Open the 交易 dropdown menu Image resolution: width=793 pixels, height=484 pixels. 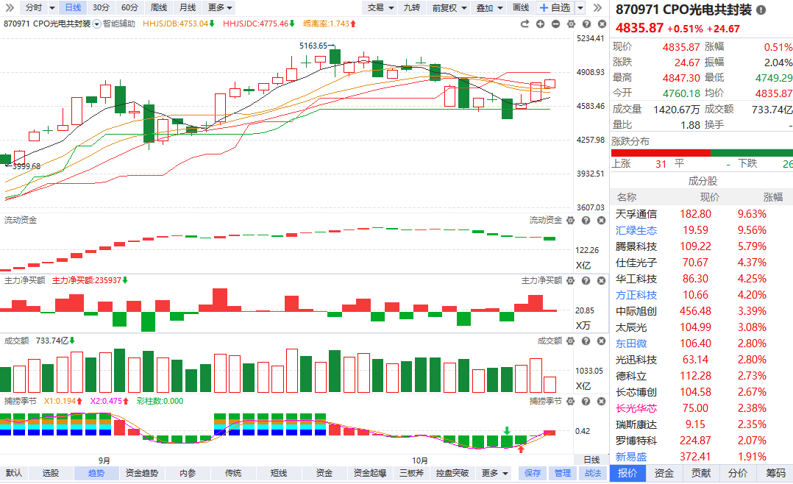pos(380,7)
